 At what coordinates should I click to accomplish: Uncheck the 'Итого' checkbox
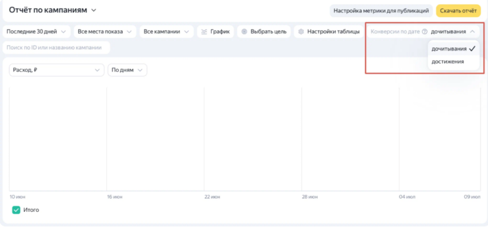16,210
